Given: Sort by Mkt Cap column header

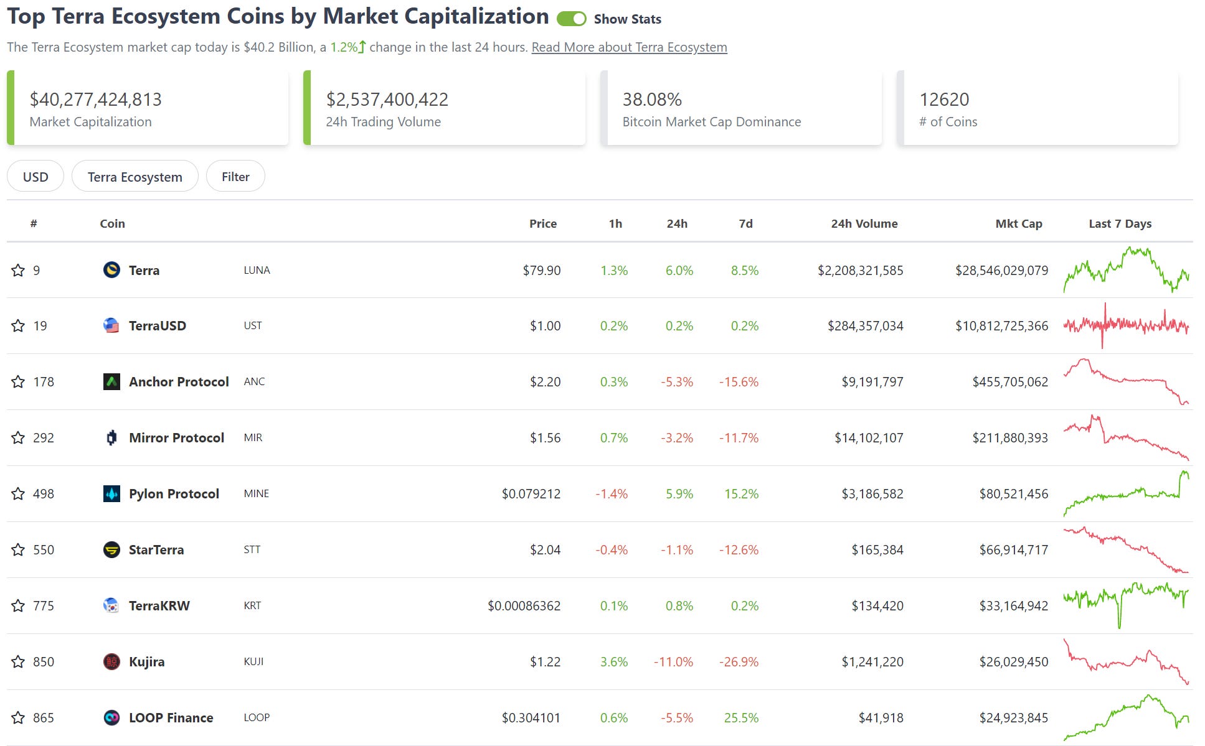Looking at the screenshot, I should (x=1019, y=223).
